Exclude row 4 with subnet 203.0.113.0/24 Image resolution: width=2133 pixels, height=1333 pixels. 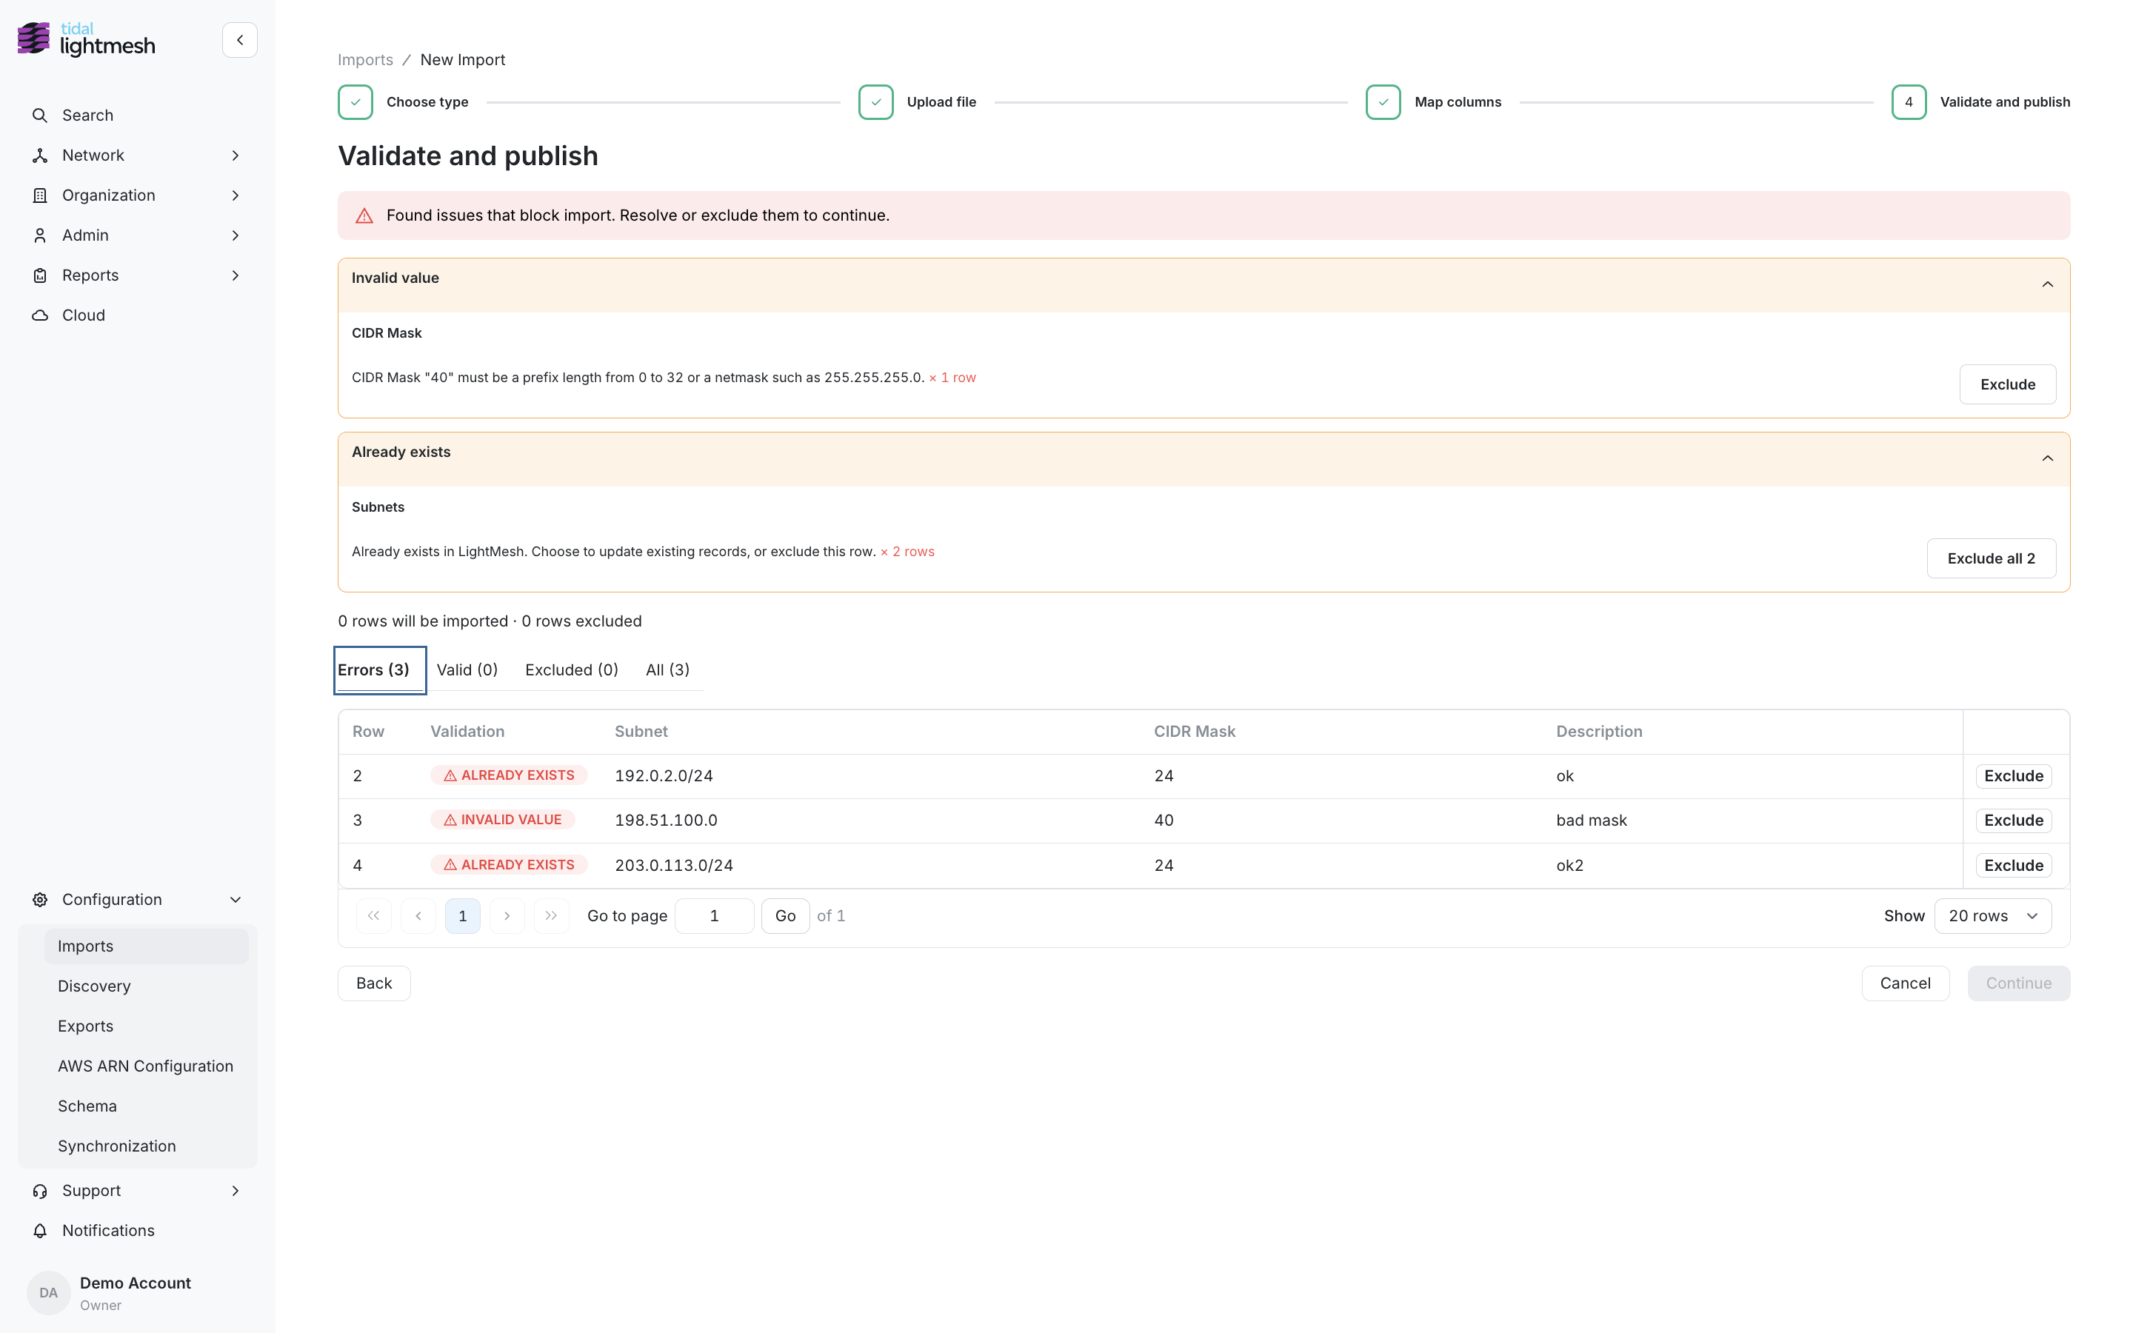pyautogui.click(x=2013, y=866)
